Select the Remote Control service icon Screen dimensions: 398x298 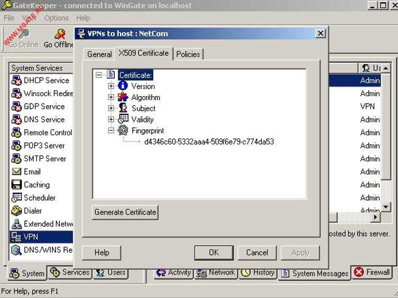(x=17, y=132)
